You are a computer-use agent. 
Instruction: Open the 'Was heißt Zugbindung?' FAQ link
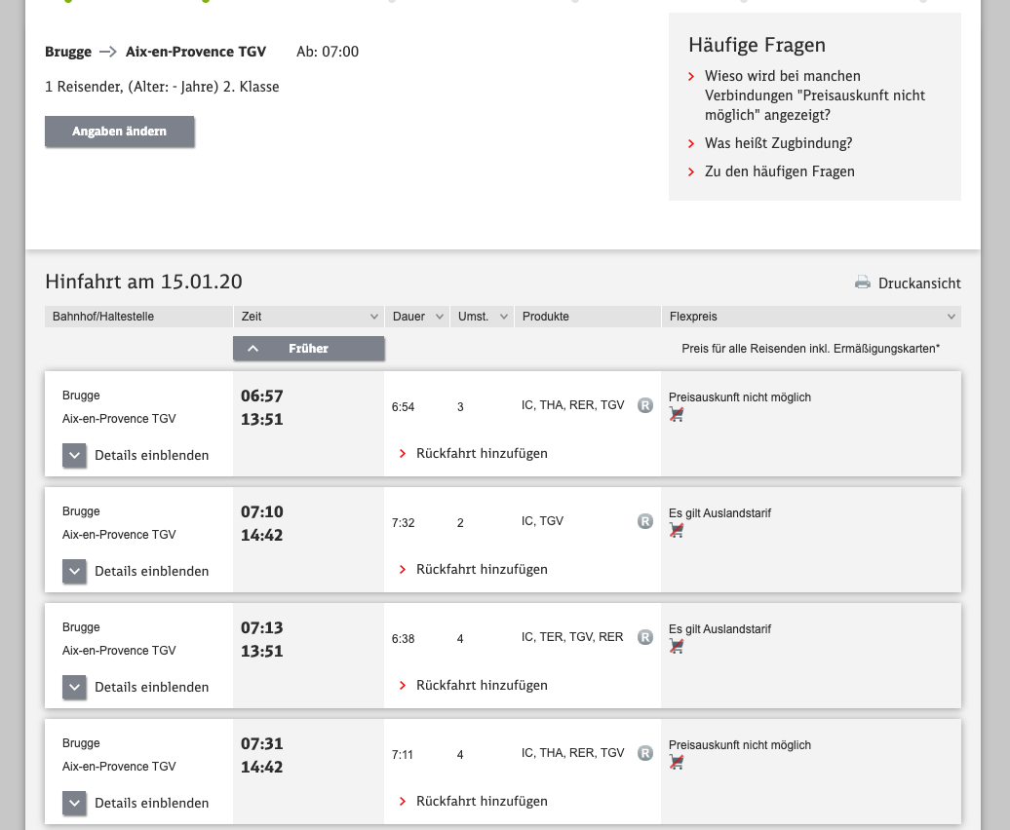pos(778,143)
